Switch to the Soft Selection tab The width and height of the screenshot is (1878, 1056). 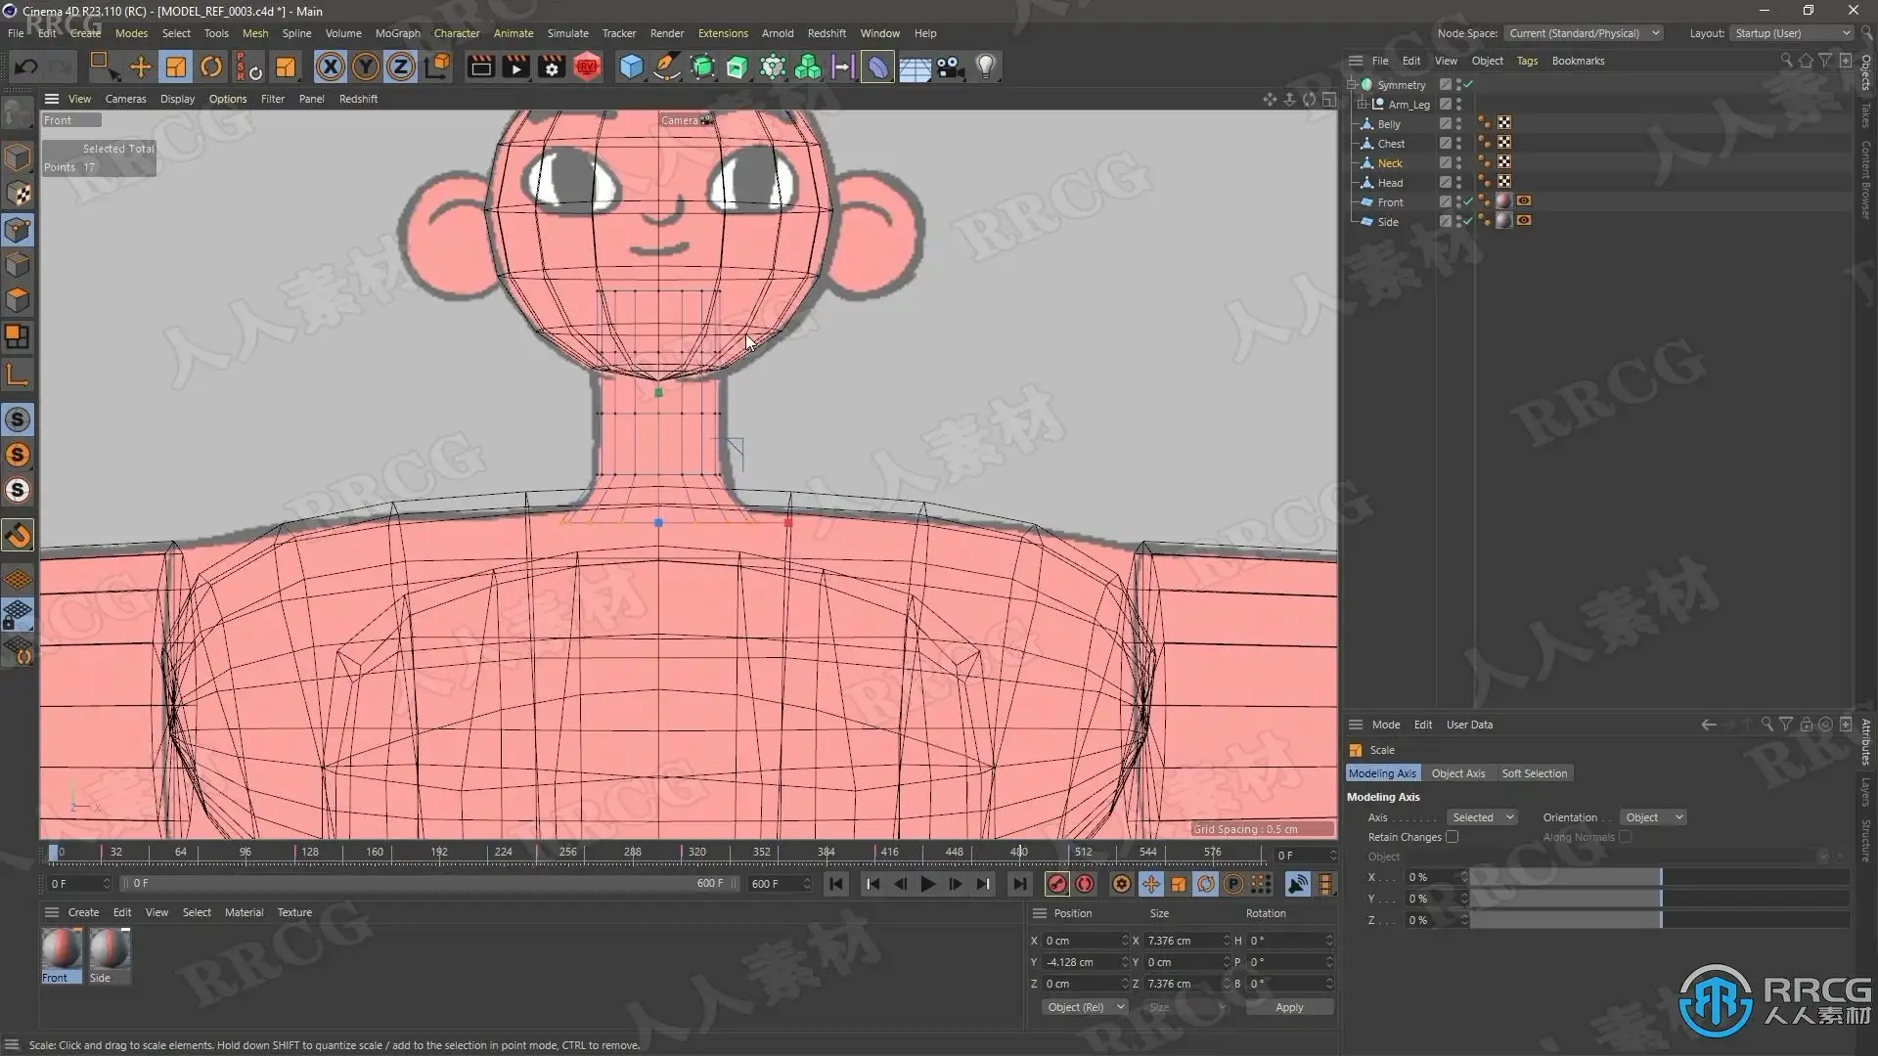pos(1534,773)
